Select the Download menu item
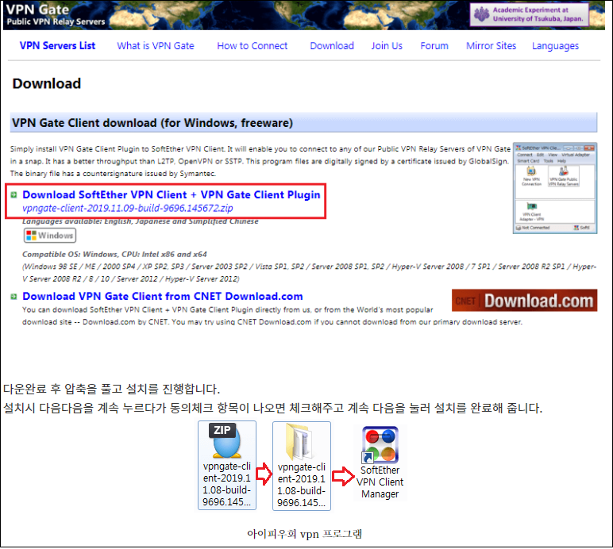The width and height of the screenshot is (613, 549). (x=332, y=46)
